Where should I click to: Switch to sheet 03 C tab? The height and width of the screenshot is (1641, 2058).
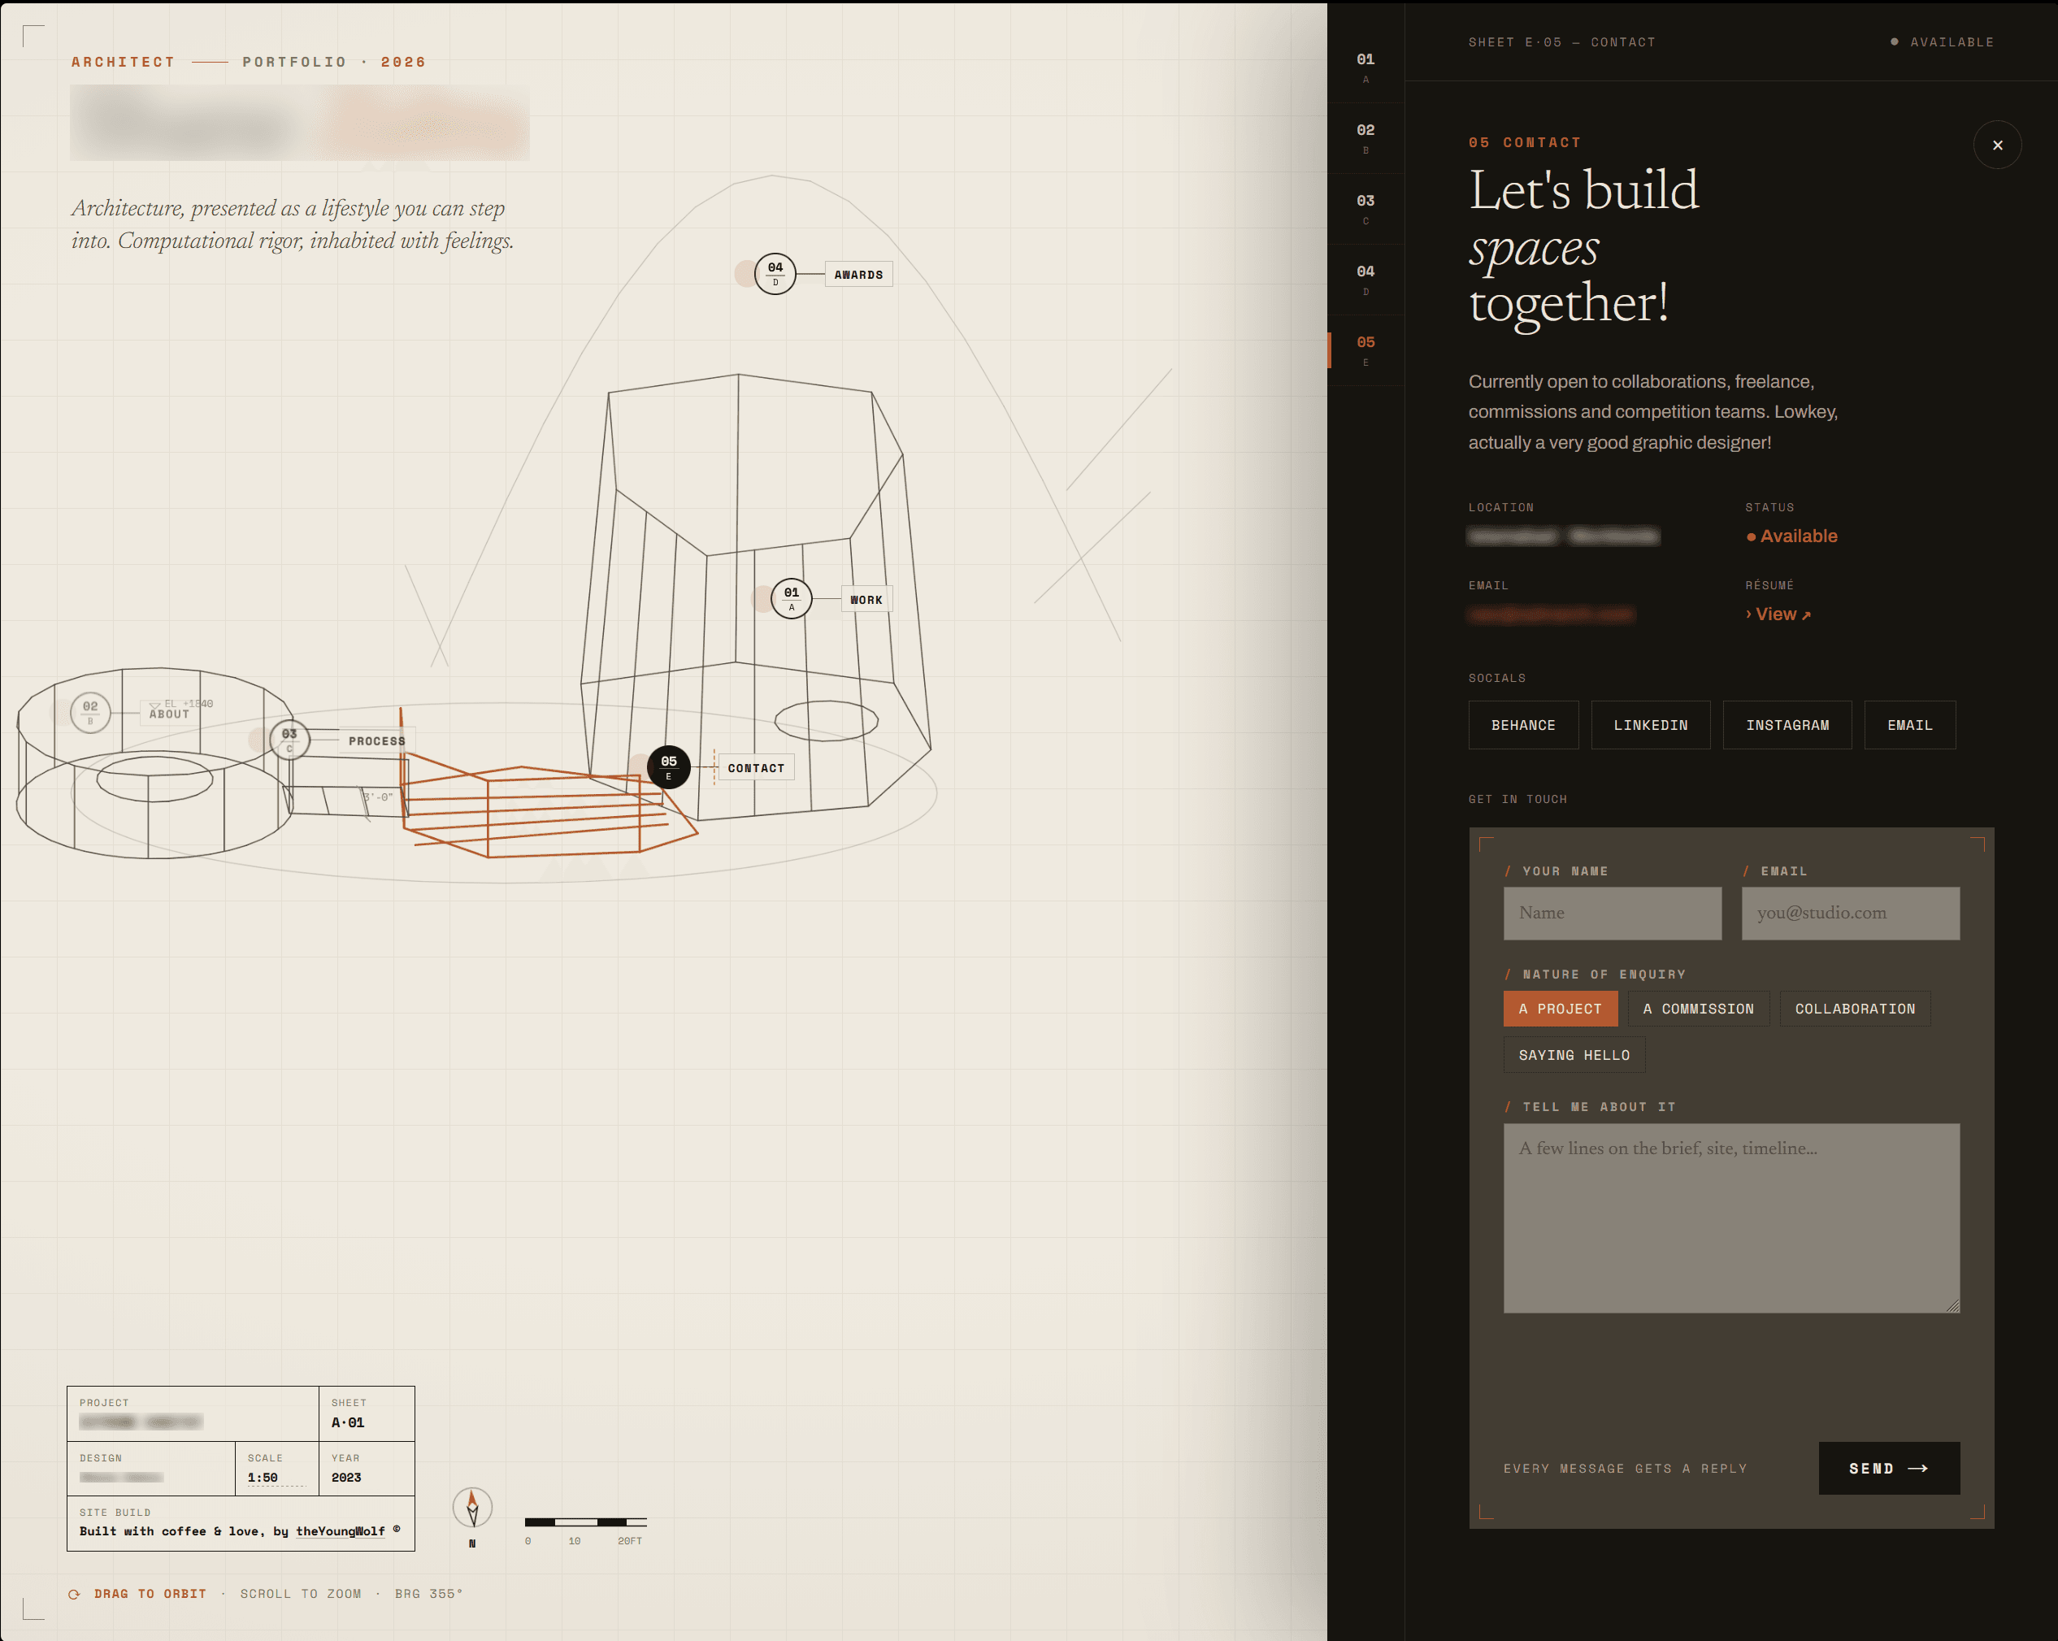pos(1365,209)
